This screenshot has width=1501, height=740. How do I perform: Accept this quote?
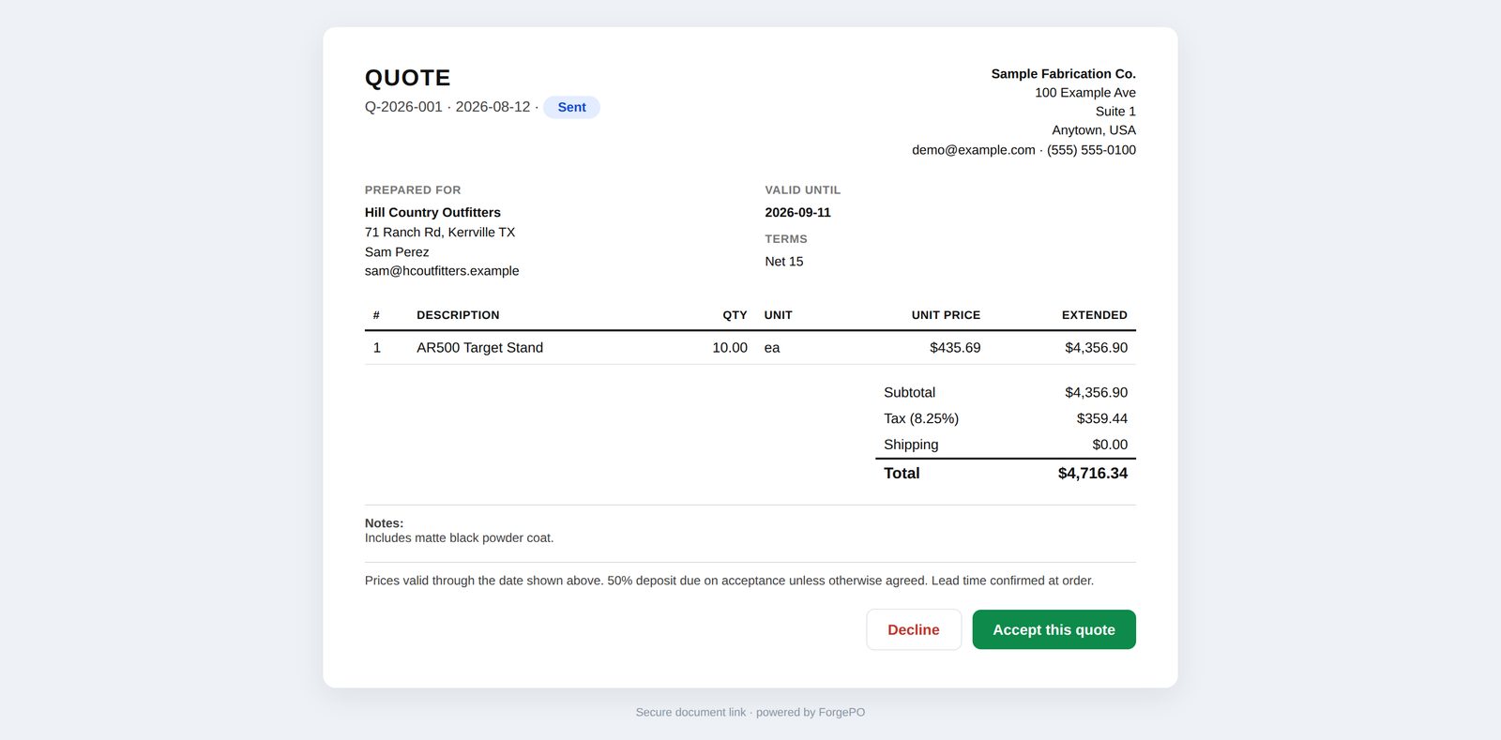[x=1054, y=629]
